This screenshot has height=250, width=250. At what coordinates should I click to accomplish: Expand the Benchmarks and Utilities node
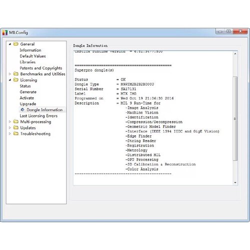coord(10,74)
